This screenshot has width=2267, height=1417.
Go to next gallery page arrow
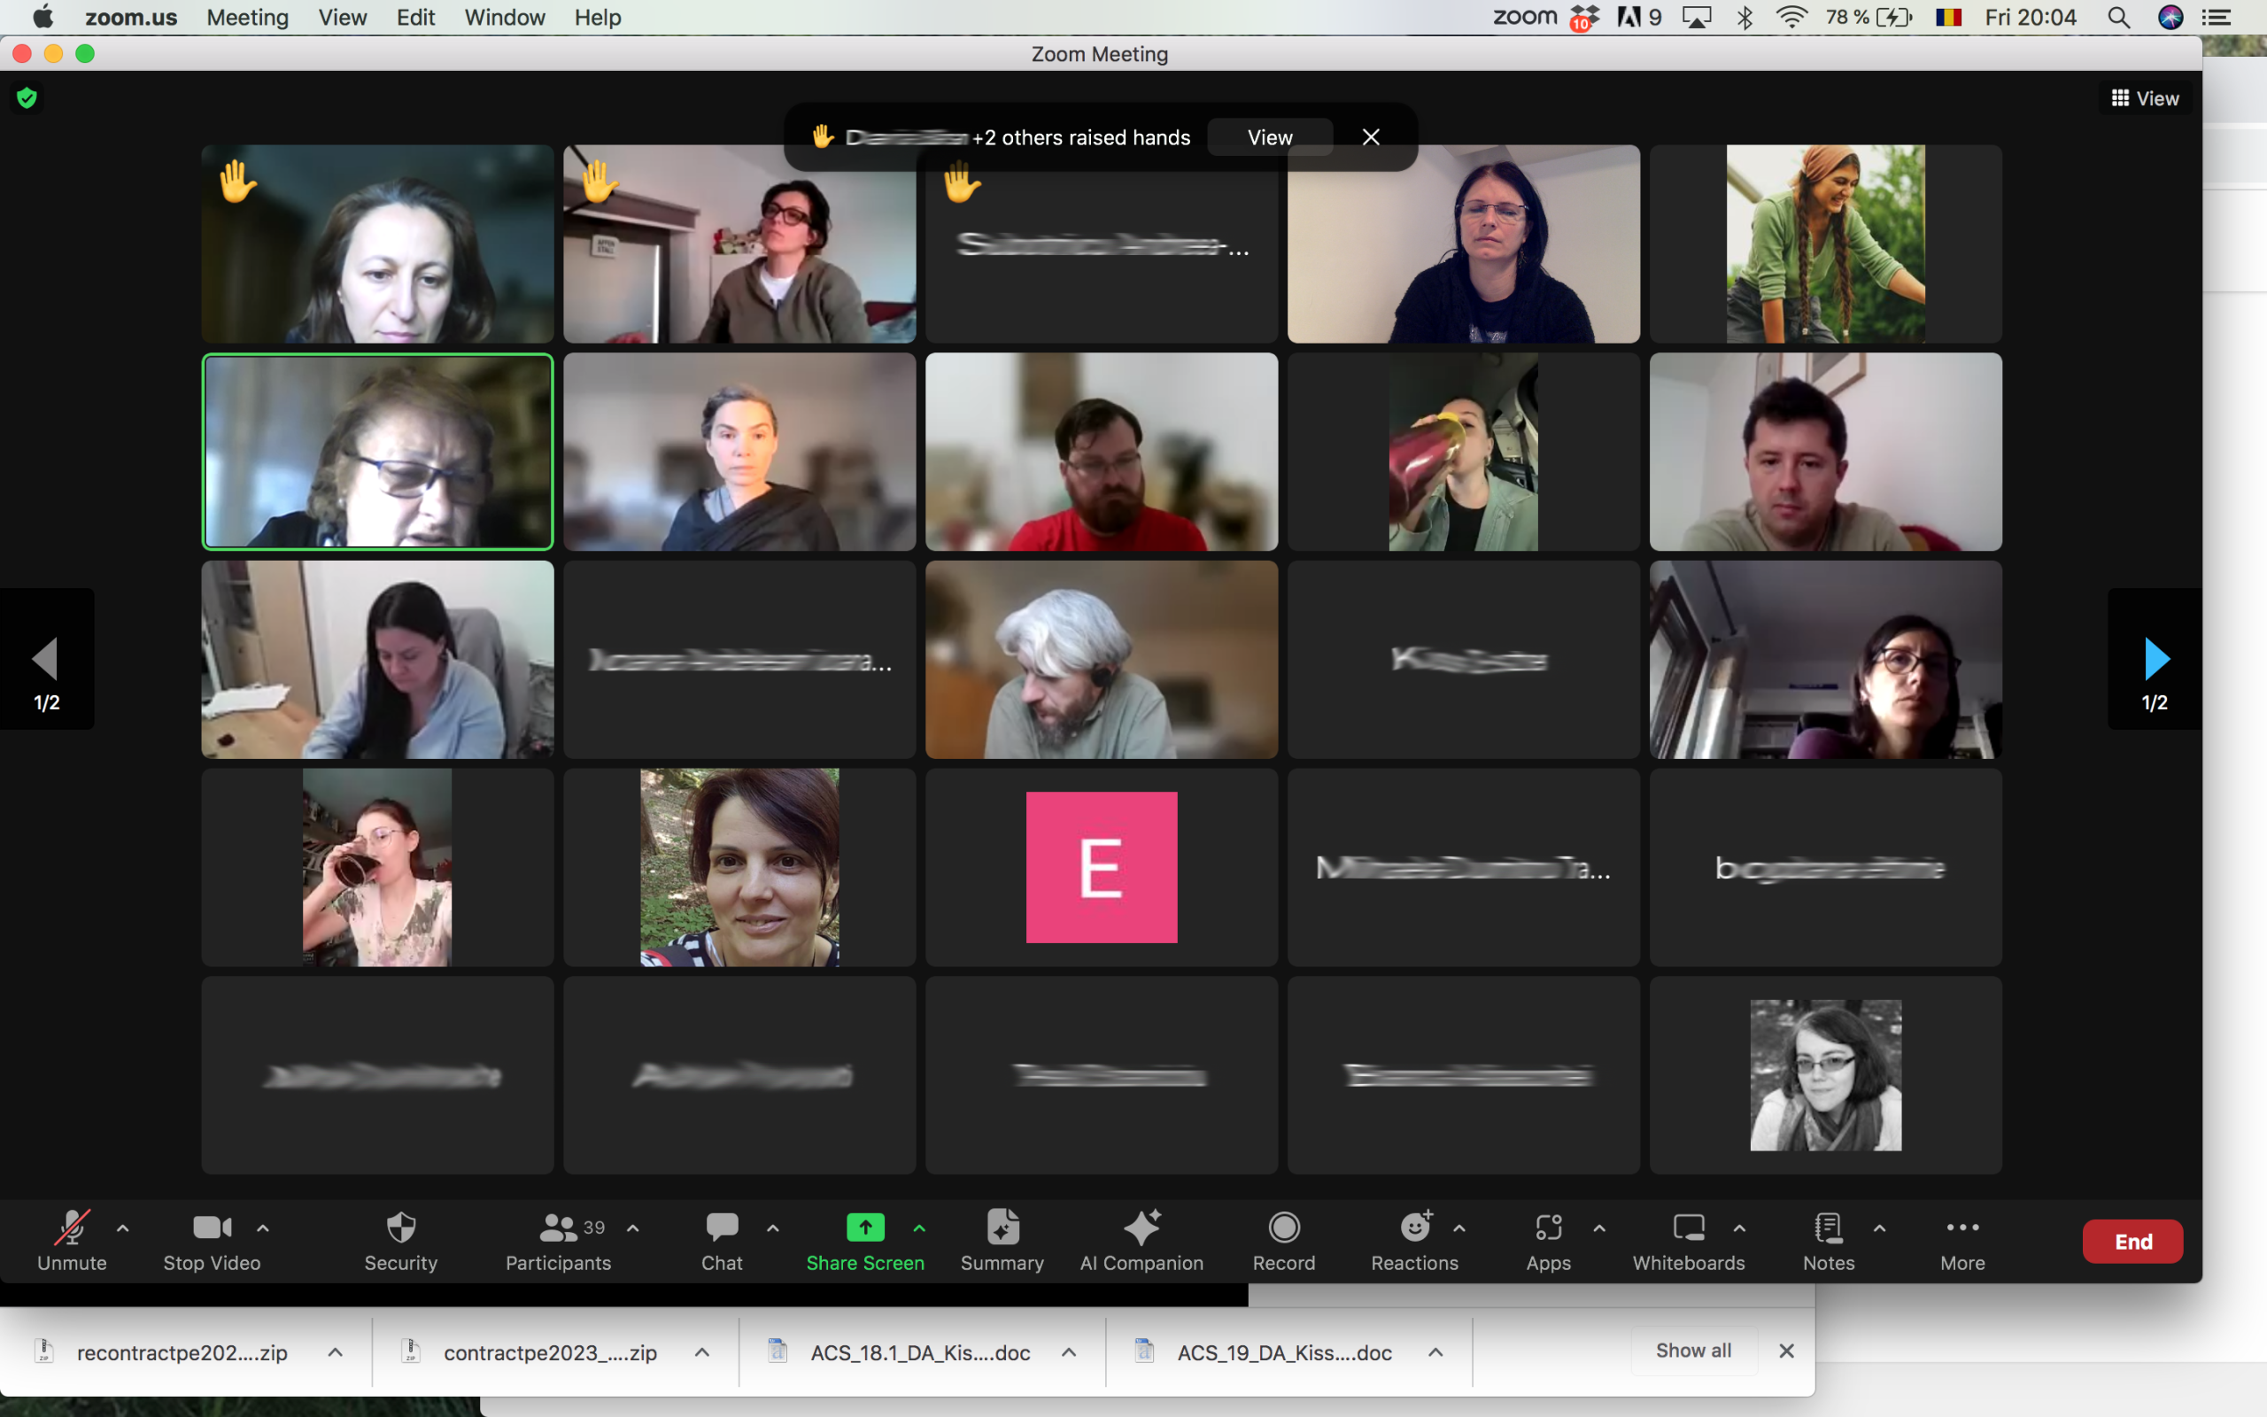point(2155,659)
